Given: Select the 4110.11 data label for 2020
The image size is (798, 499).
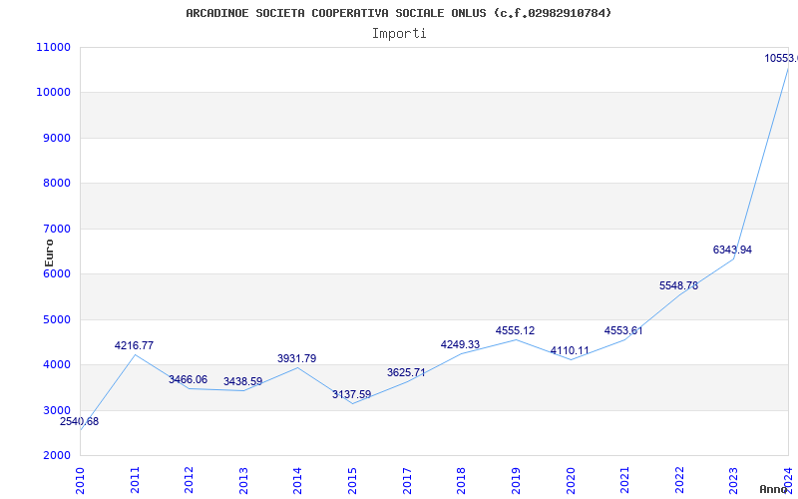Looking at the screenshot, I should (x=570, y=350).
